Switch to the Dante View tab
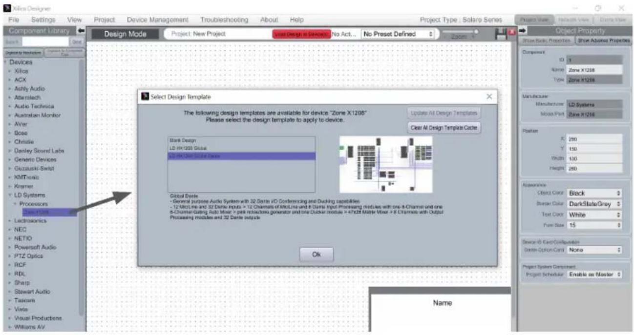This screenshot has height=335, width=634. [x=613, y=20]
